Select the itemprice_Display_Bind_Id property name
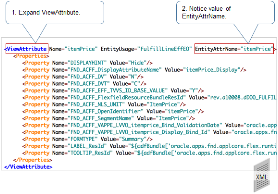Viewport: 278px width, 194px height. tap(139, 132)
